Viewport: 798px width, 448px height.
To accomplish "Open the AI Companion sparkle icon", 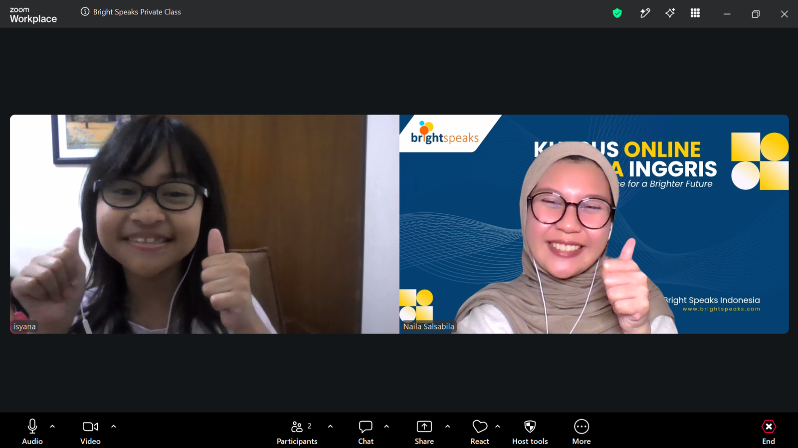I will click(x=670, y=13).
